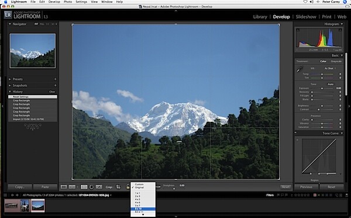Viewport: 351px width, 218px height.
Task: Expand the Presets panel
Action: pyautogui.click(x=9, y=79)
